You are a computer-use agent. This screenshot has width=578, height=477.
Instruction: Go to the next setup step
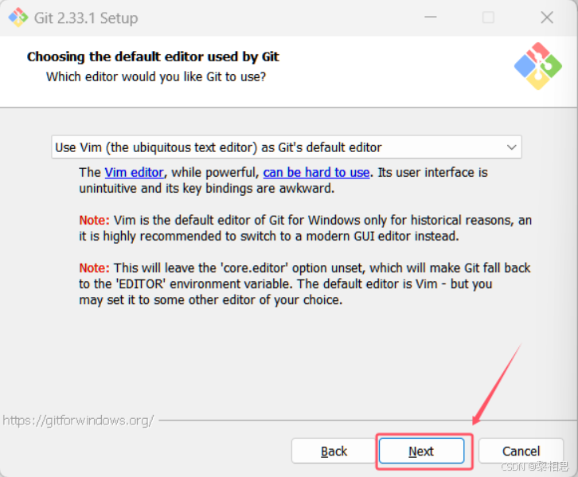tap(421, 451)
